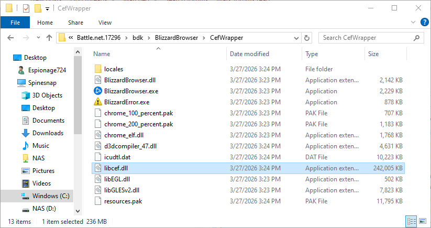The image size is (431, 228).
Task: Click the New folder icon in the title bar
Action: click(x=38, y=8)
